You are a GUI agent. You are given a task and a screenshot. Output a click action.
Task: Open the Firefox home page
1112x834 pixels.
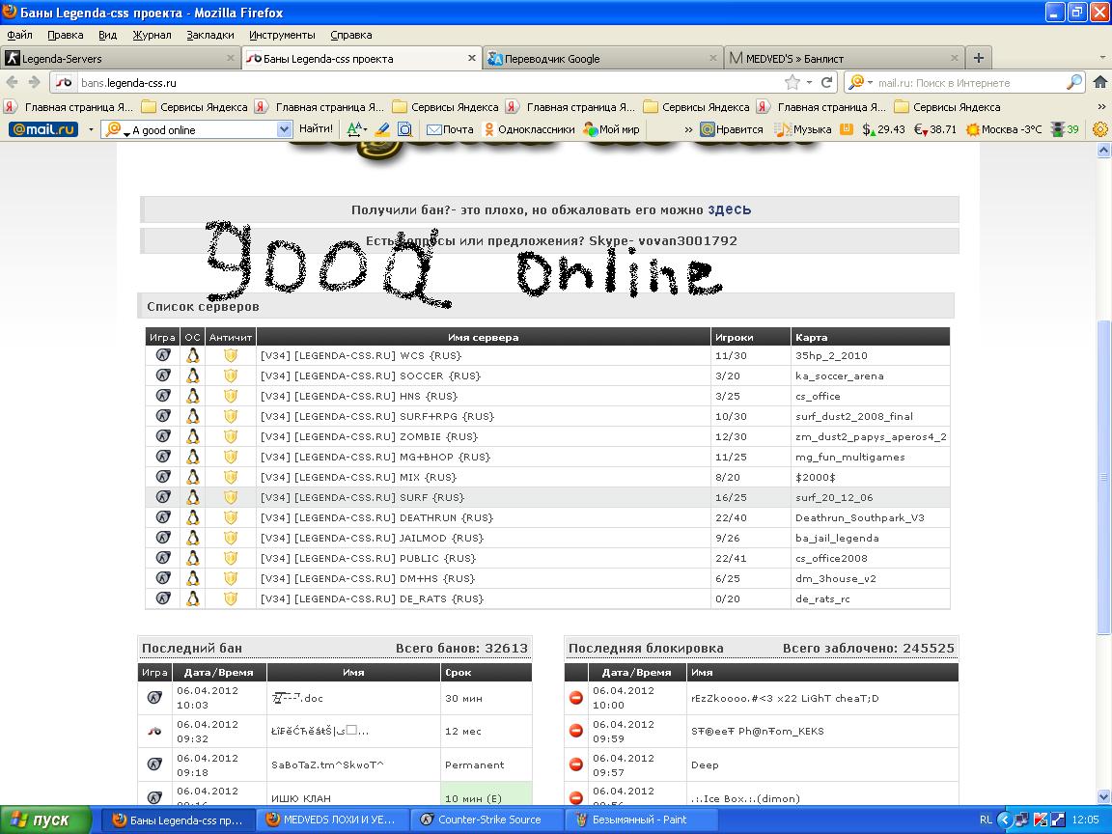click(1099, 82)
